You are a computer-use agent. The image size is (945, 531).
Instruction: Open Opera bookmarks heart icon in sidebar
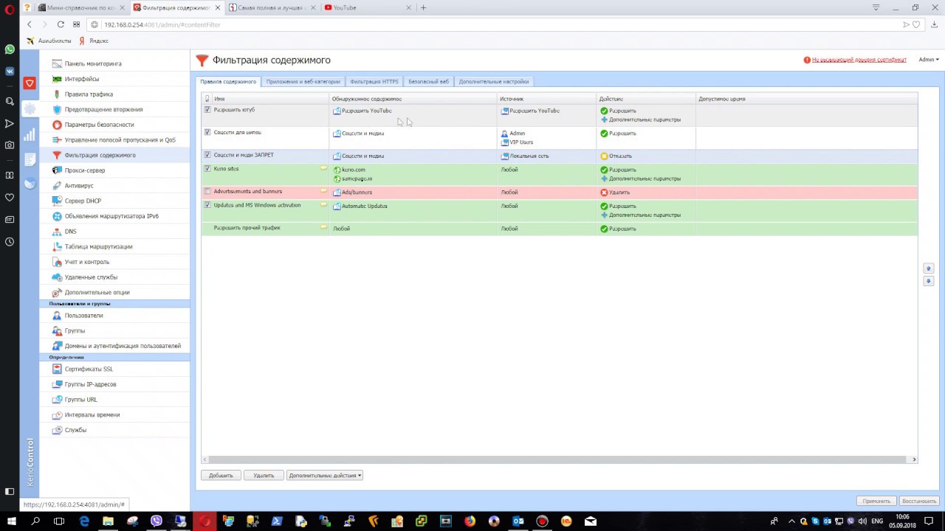tap(10, 197)
